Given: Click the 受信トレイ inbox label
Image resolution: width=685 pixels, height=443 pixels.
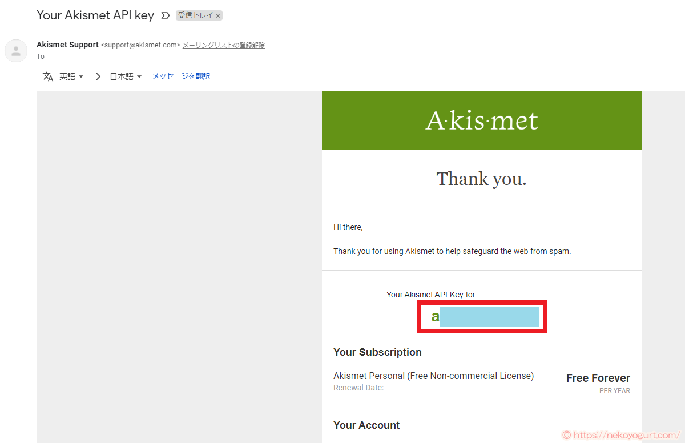Looking at the screenshot, I should pos(194,16).
